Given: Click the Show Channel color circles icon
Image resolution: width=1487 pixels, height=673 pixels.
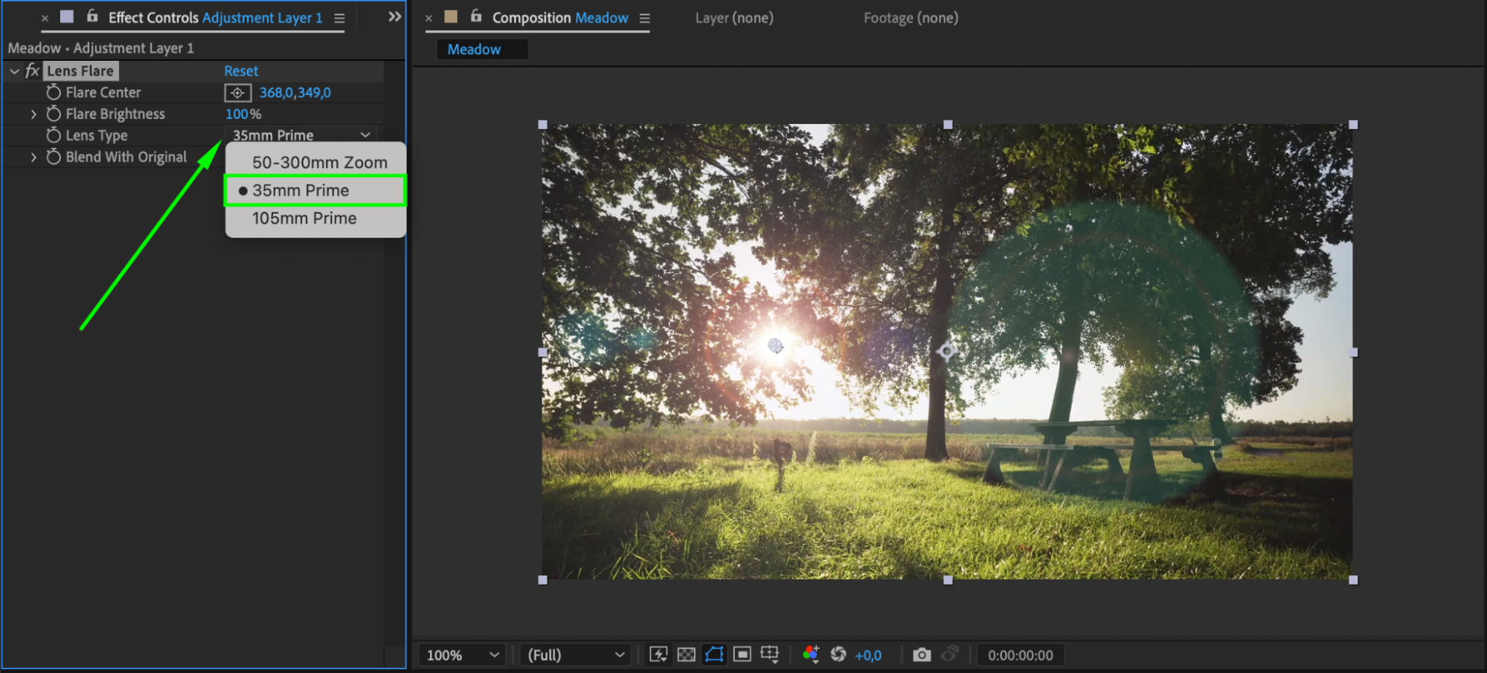Looking at the screenshot, I should pos(810,654).
